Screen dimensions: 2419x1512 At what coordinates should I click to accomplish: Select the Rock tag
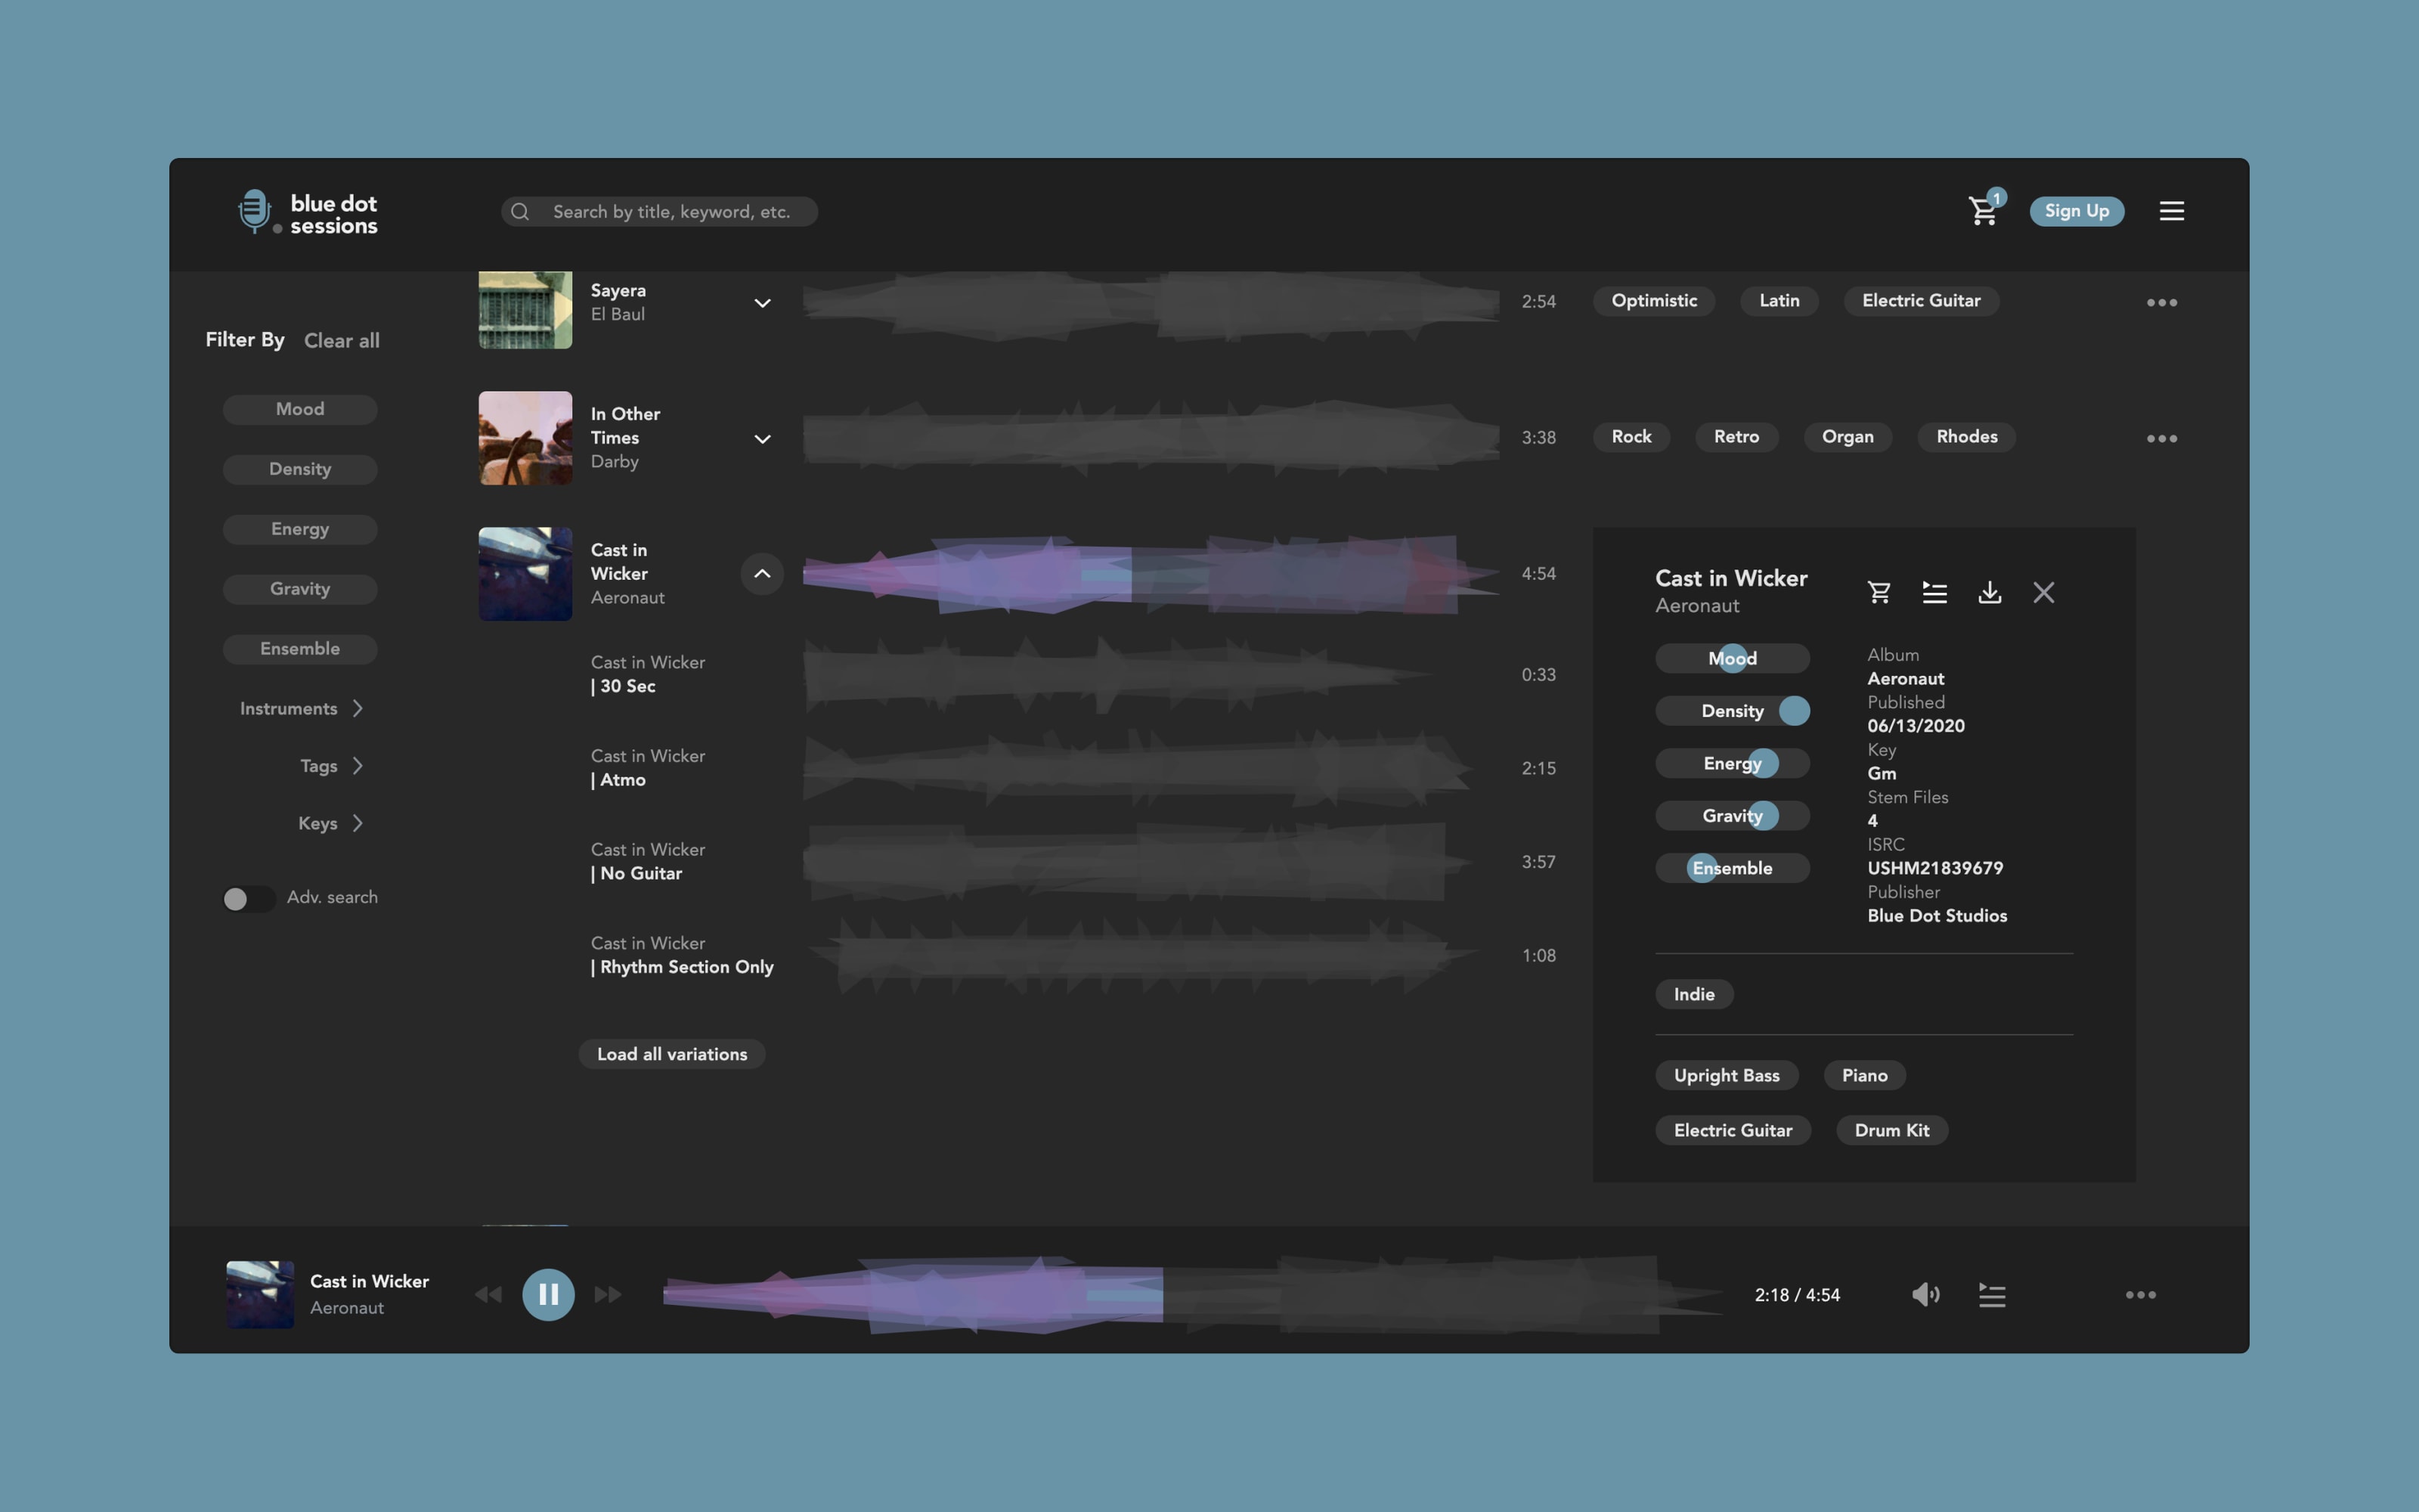pos(1631,437)
